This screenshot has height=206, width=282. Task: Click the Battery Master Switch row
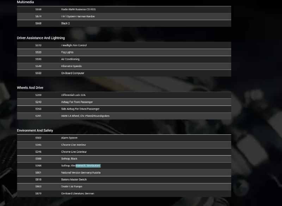[74, 180]
